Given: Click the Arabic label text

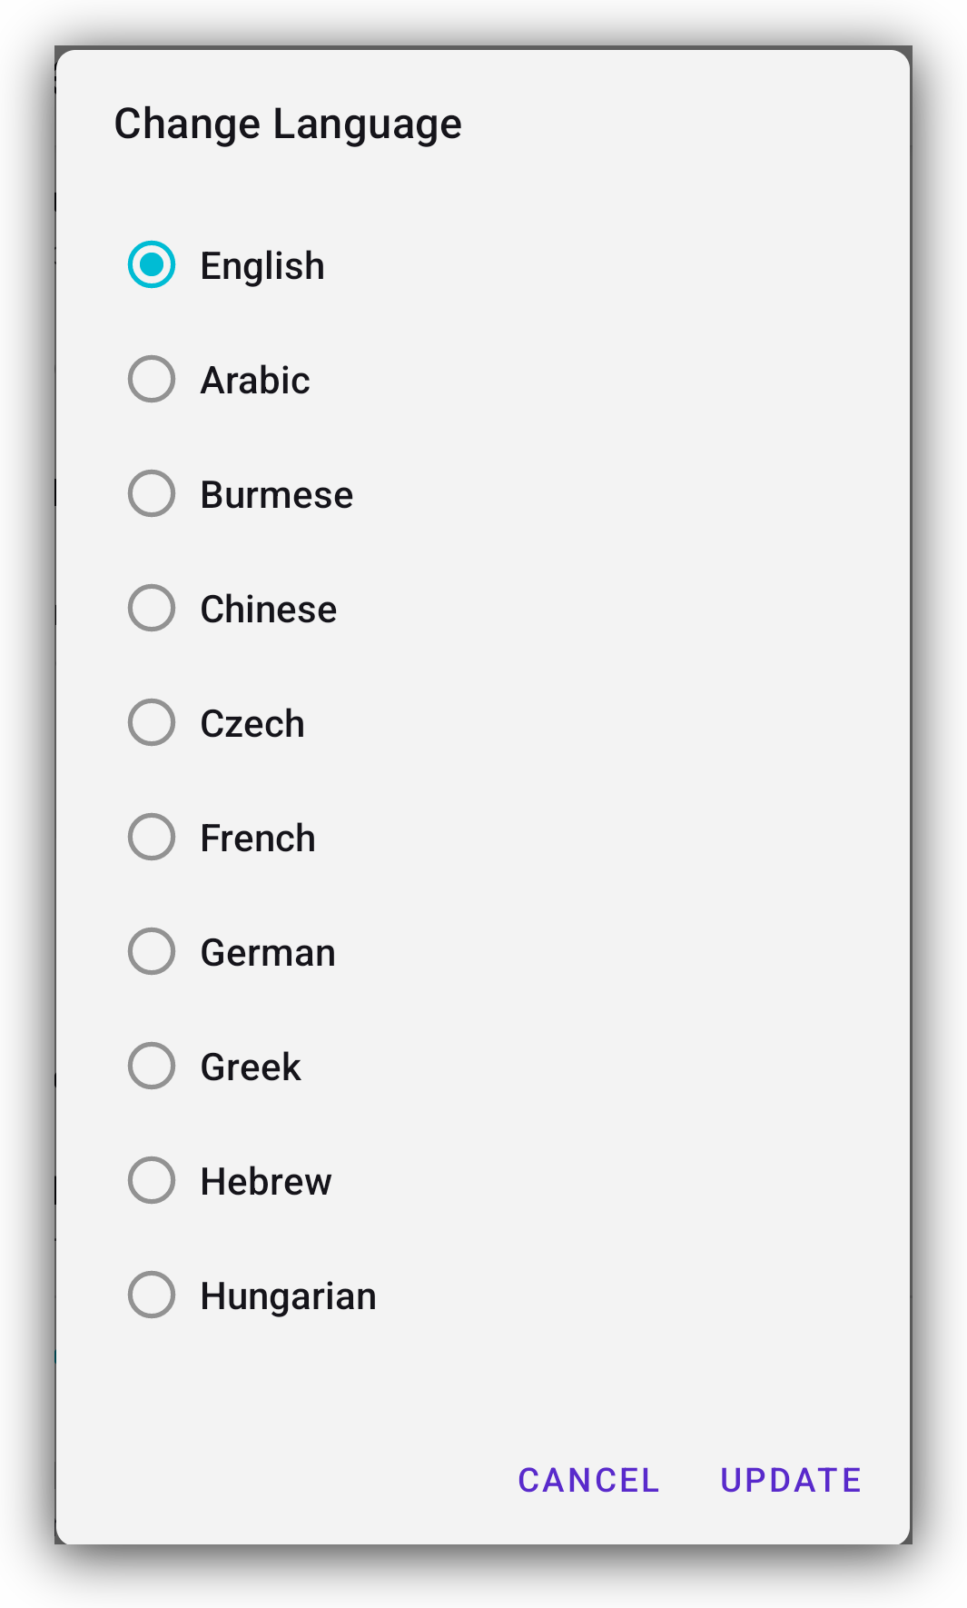Looking at the screenshot, I should pos(255,380).
